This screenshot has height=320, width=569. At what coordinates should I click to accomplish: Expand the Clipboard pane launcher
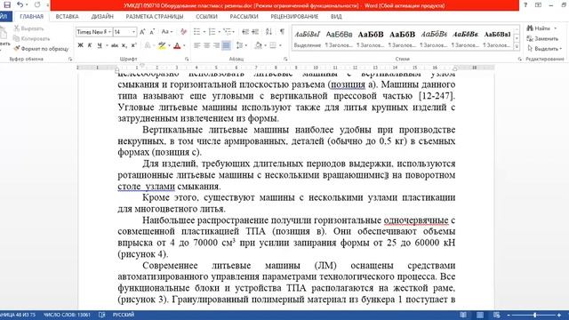tap(70, 59)
